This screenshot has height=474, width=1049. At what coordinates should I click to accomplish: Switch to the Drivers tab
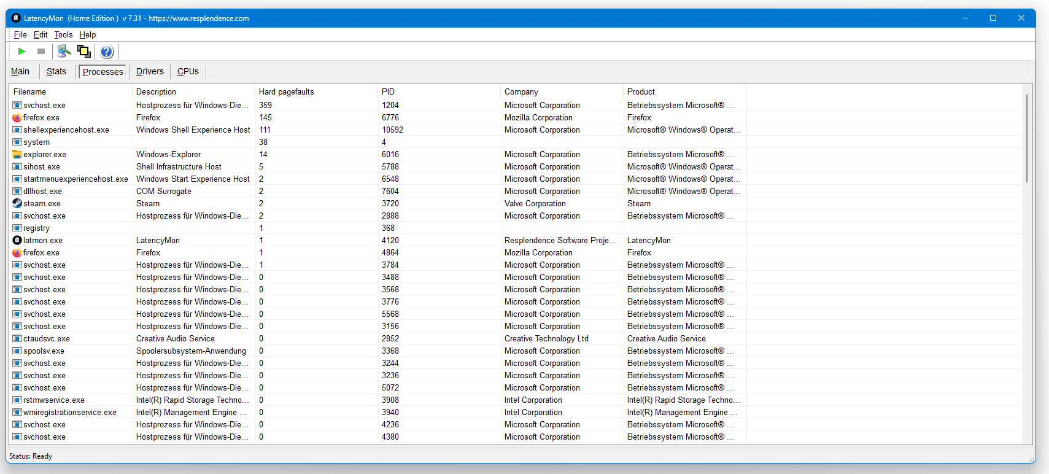(150, 72)
